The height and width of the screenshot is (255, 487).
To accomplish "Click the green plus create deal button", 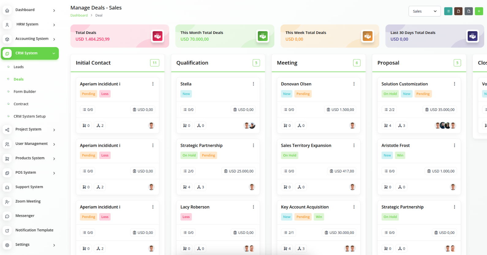I will tap(479, 11).
